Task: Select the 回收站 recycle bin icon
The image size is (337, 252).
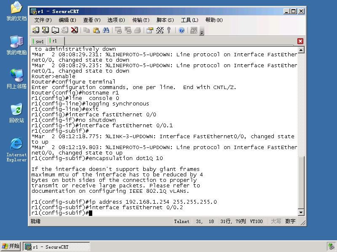Action: click(x=16, y=113)
